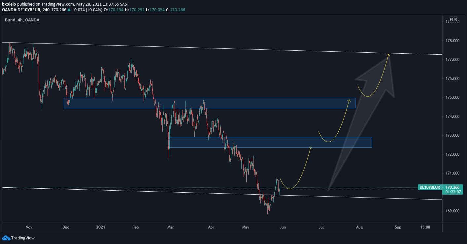Image resolution: width=467 pixels, height=244 pixels.
Task: Click the Mar label on time axis
Action: tap(171, 227)
